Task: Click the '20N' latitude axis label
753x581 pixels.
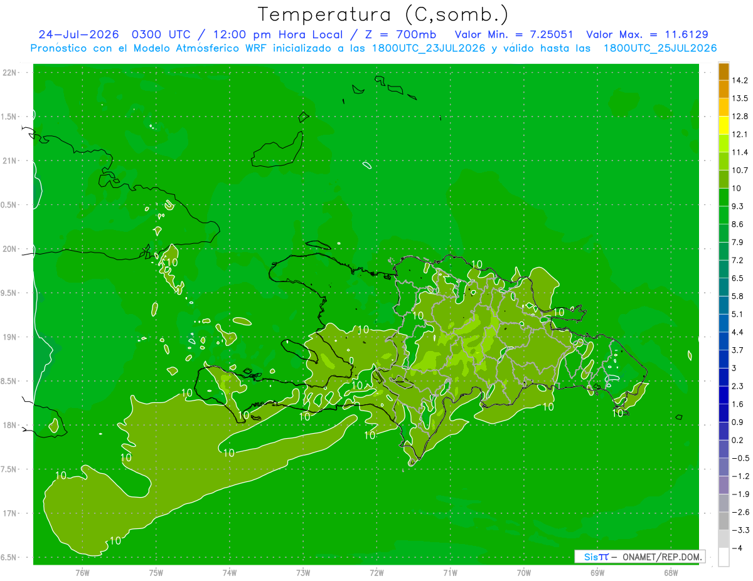Action: click(x=11, y=249)
